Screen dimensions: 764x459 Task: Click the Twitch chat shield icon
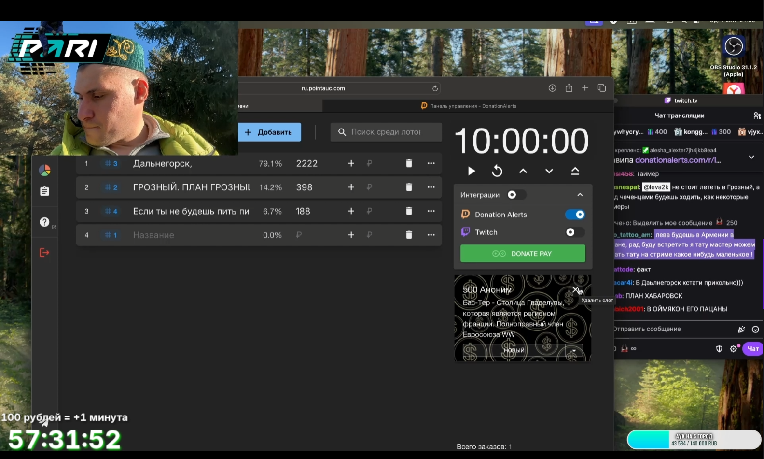coord(719,349)
